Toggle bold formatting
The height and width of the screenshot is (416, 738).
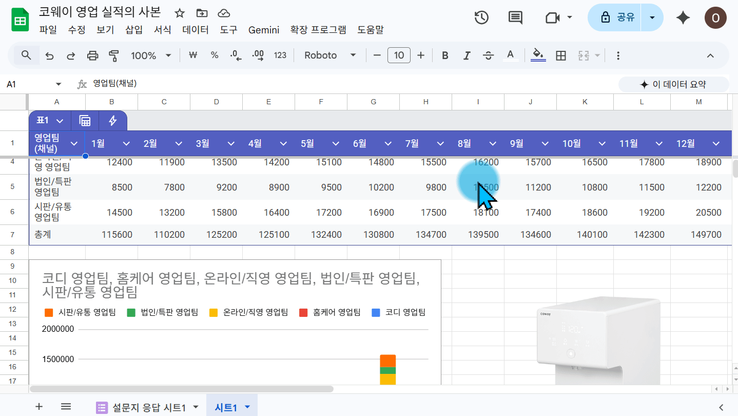coord(445,55)
